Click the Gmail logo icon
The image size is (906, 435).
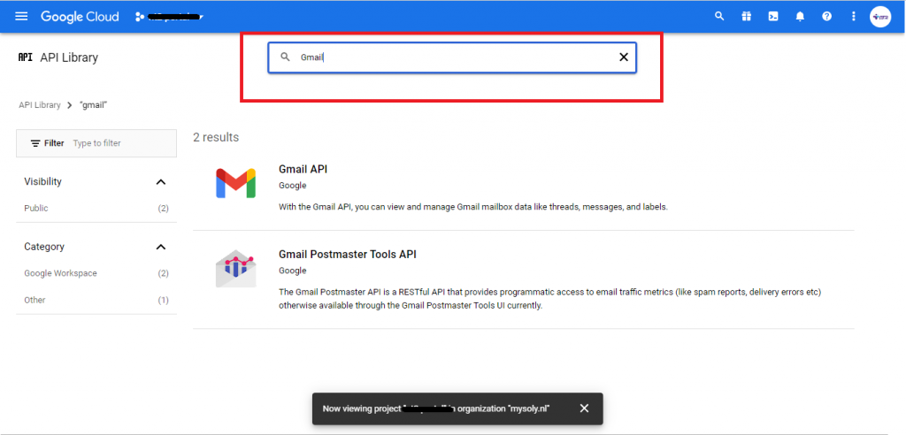(235, 184)
